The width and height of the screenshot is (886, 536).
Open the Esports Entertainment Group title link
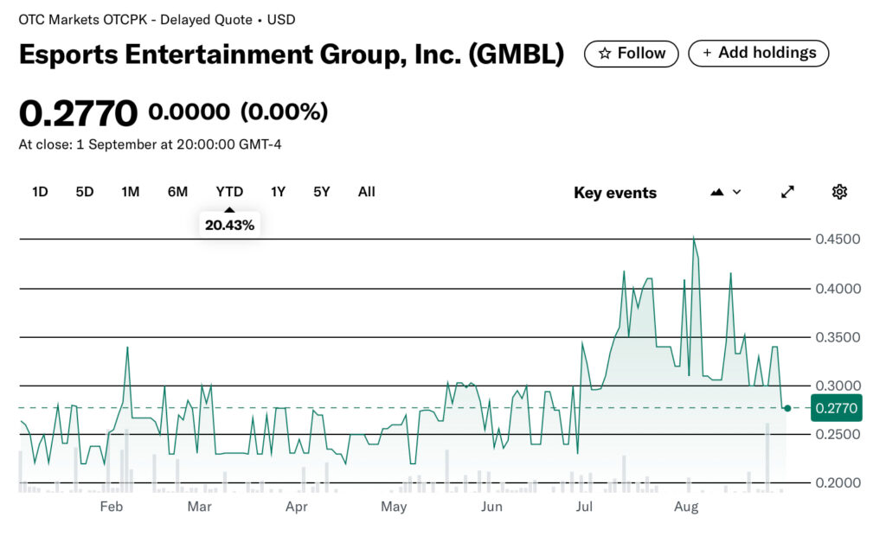[292, 54]
